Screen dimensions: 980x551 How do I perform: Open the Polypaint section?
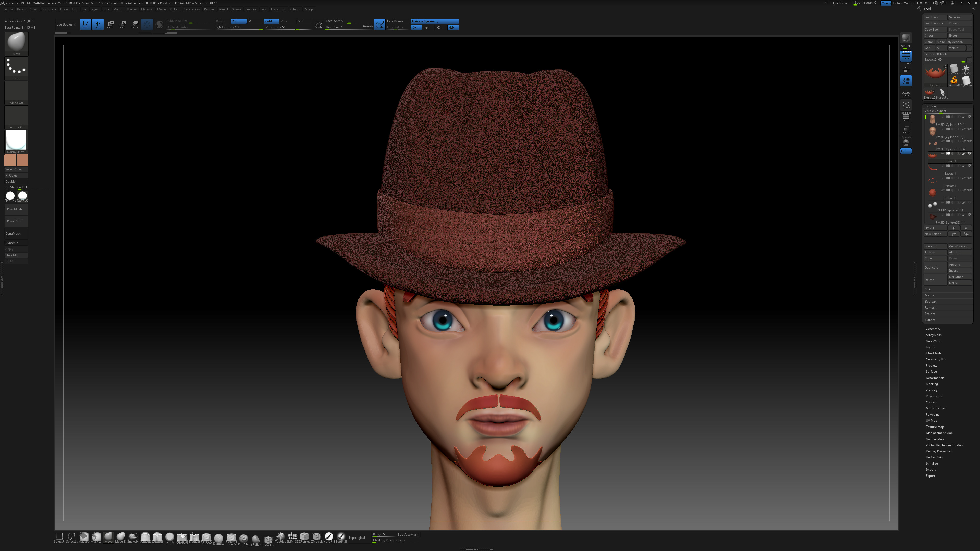[x=932, y=415]
